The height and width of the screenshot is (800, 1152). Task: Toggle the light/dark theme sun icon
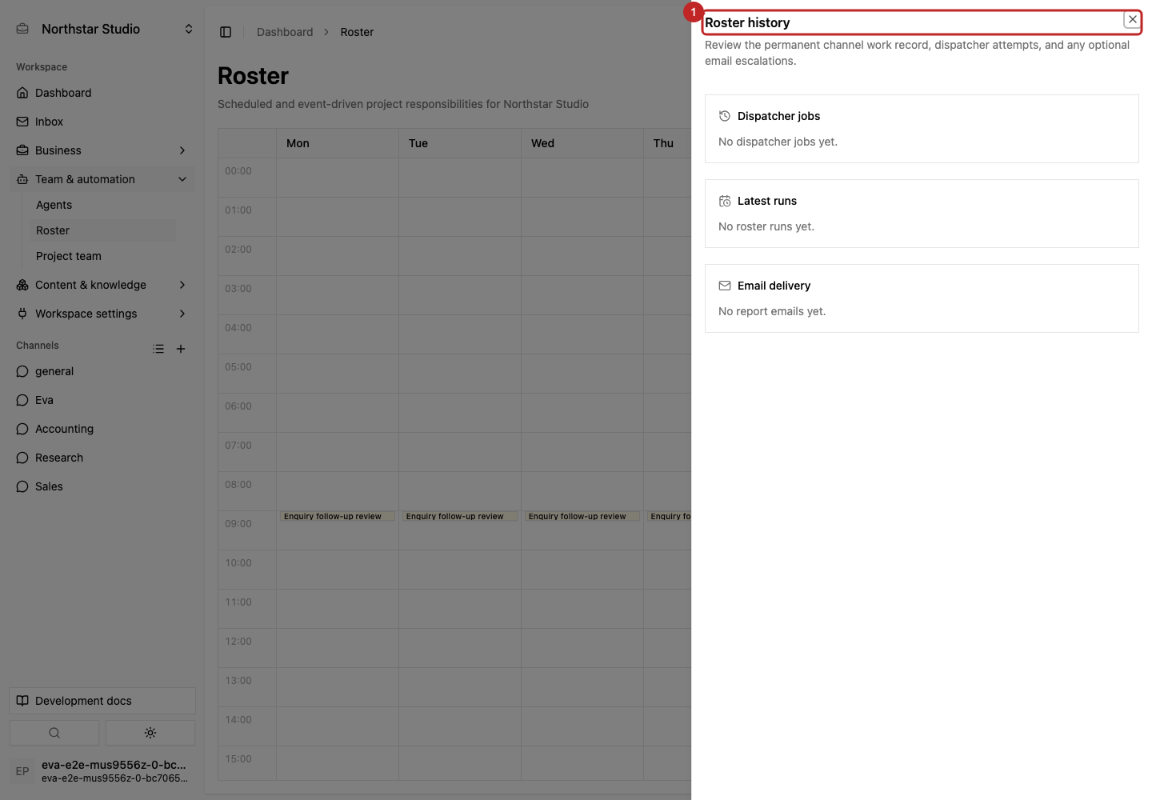[150, 733]
